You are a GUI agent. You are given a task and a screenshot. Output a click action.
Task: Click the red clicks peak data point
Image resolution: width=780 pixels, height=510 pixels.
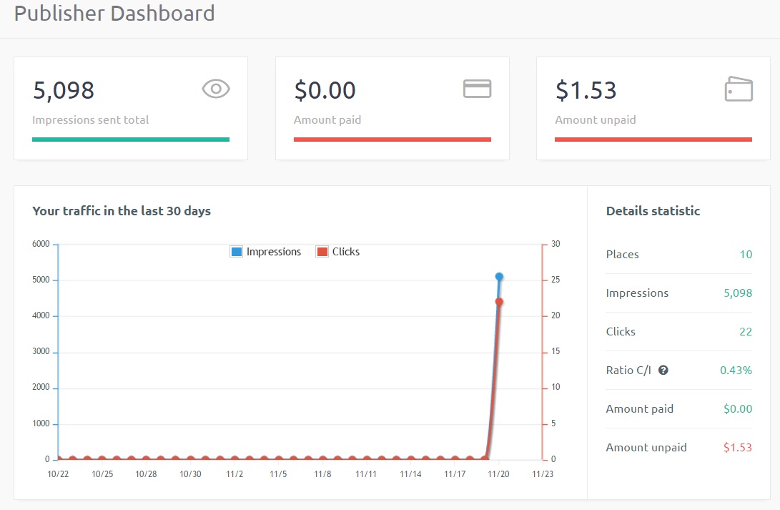[499, 302]
